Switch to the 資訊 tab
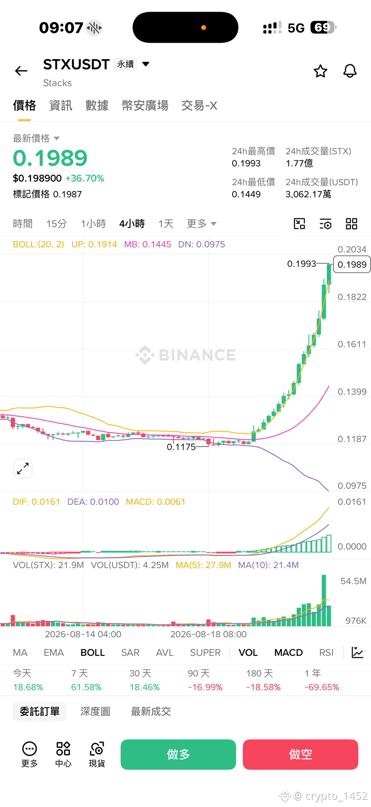Viewport: 371px width, 807px height. (60, 105)
